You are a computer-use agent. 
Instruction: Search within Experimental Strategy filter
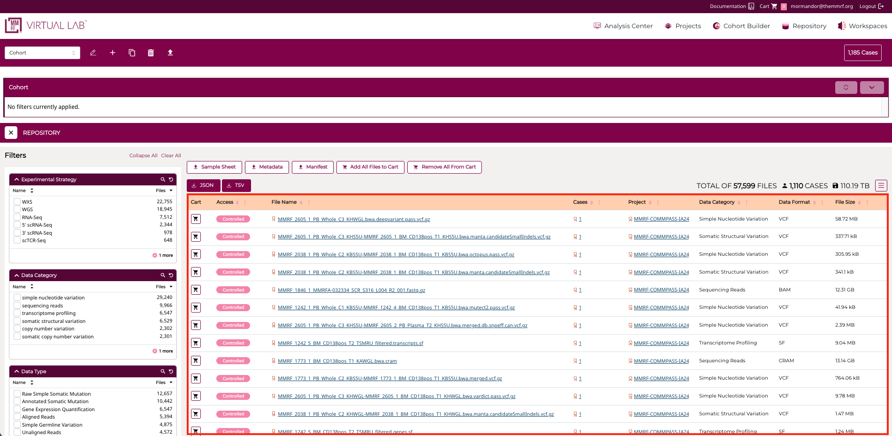point(163,179)
